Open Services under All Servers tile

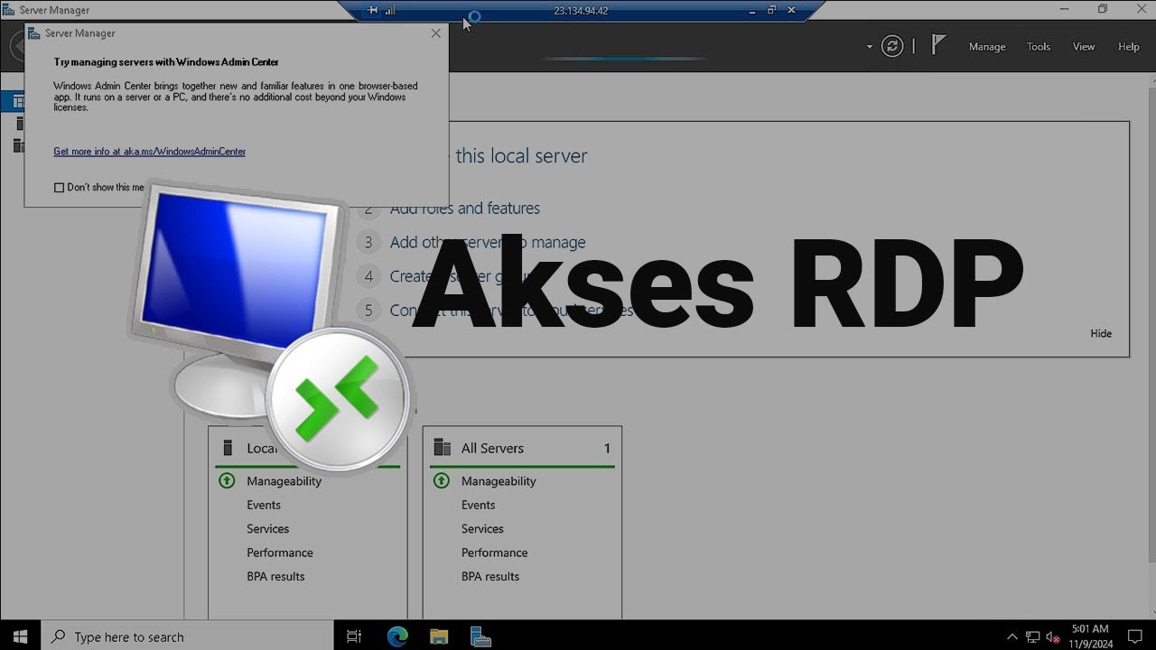(x=482, y=529)
